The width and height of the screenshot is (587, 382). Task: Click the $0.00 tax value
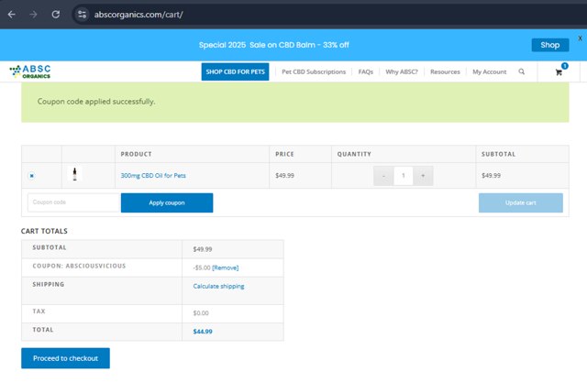[x=201, y=313]
